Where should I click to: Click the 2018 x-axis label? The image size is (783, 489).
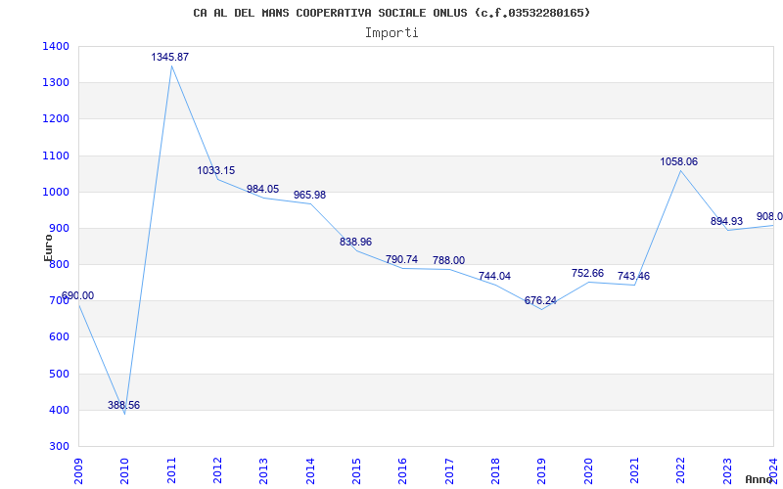[x=495, y=471]
